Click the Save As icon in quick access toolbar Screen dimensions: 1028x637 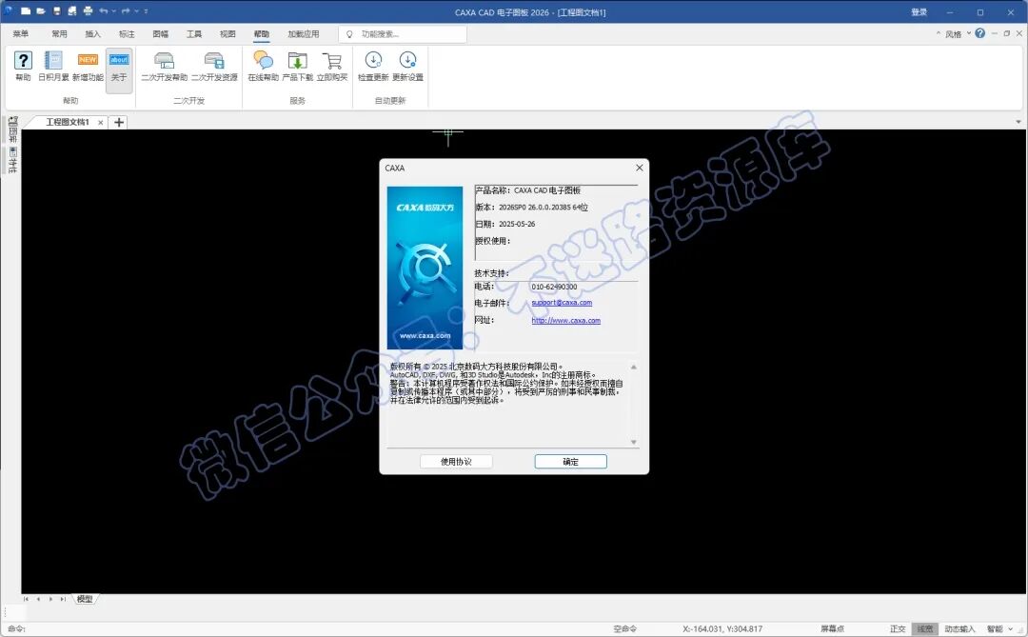[72, 11]
